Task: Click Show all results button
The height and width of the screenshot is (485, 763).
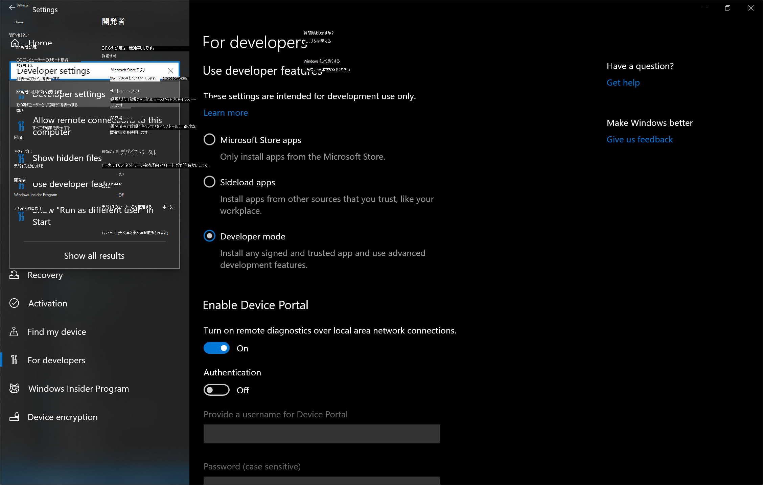Action: [94, 256]
